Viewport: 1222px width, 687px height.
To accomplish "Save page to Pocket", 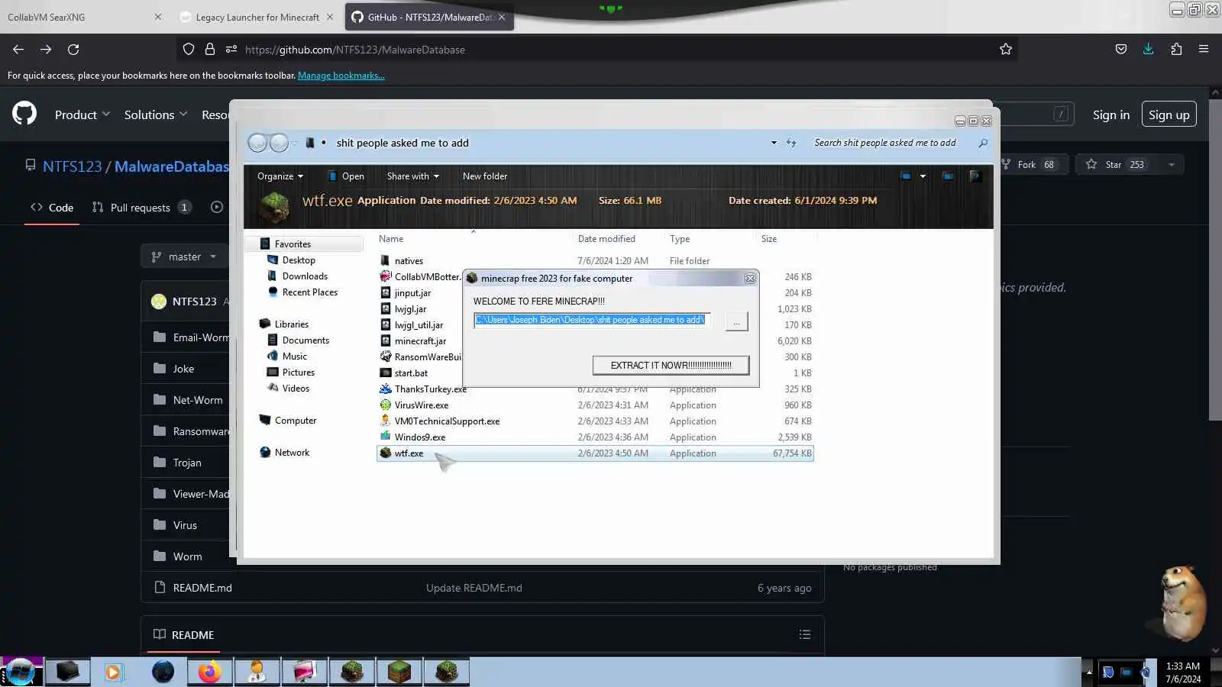I will click(1120, 50).
